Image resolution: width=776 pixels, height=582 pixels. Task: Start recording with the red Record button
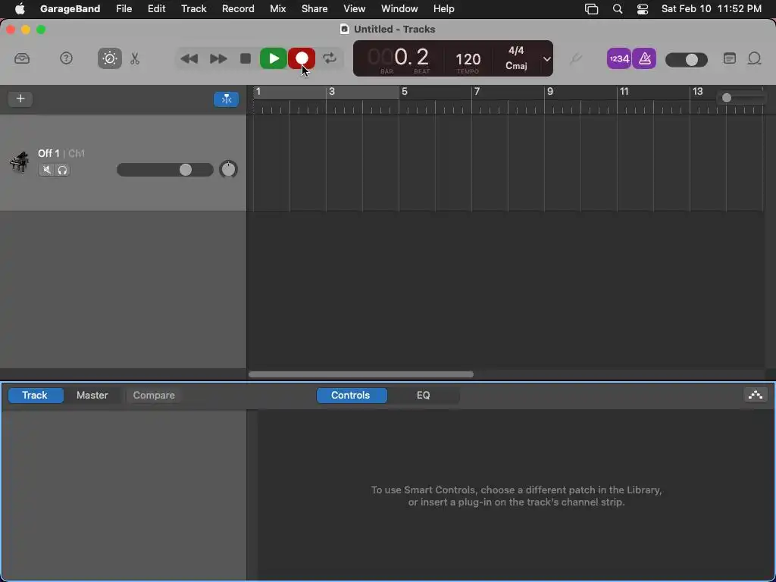pyautogui.click(x=302, y=58)
